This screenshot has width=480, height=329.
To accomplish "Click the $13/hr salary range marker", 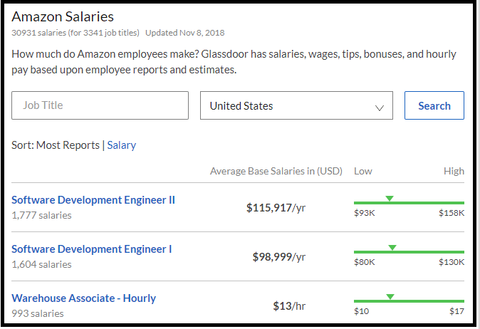I will (x=390, y=296).
